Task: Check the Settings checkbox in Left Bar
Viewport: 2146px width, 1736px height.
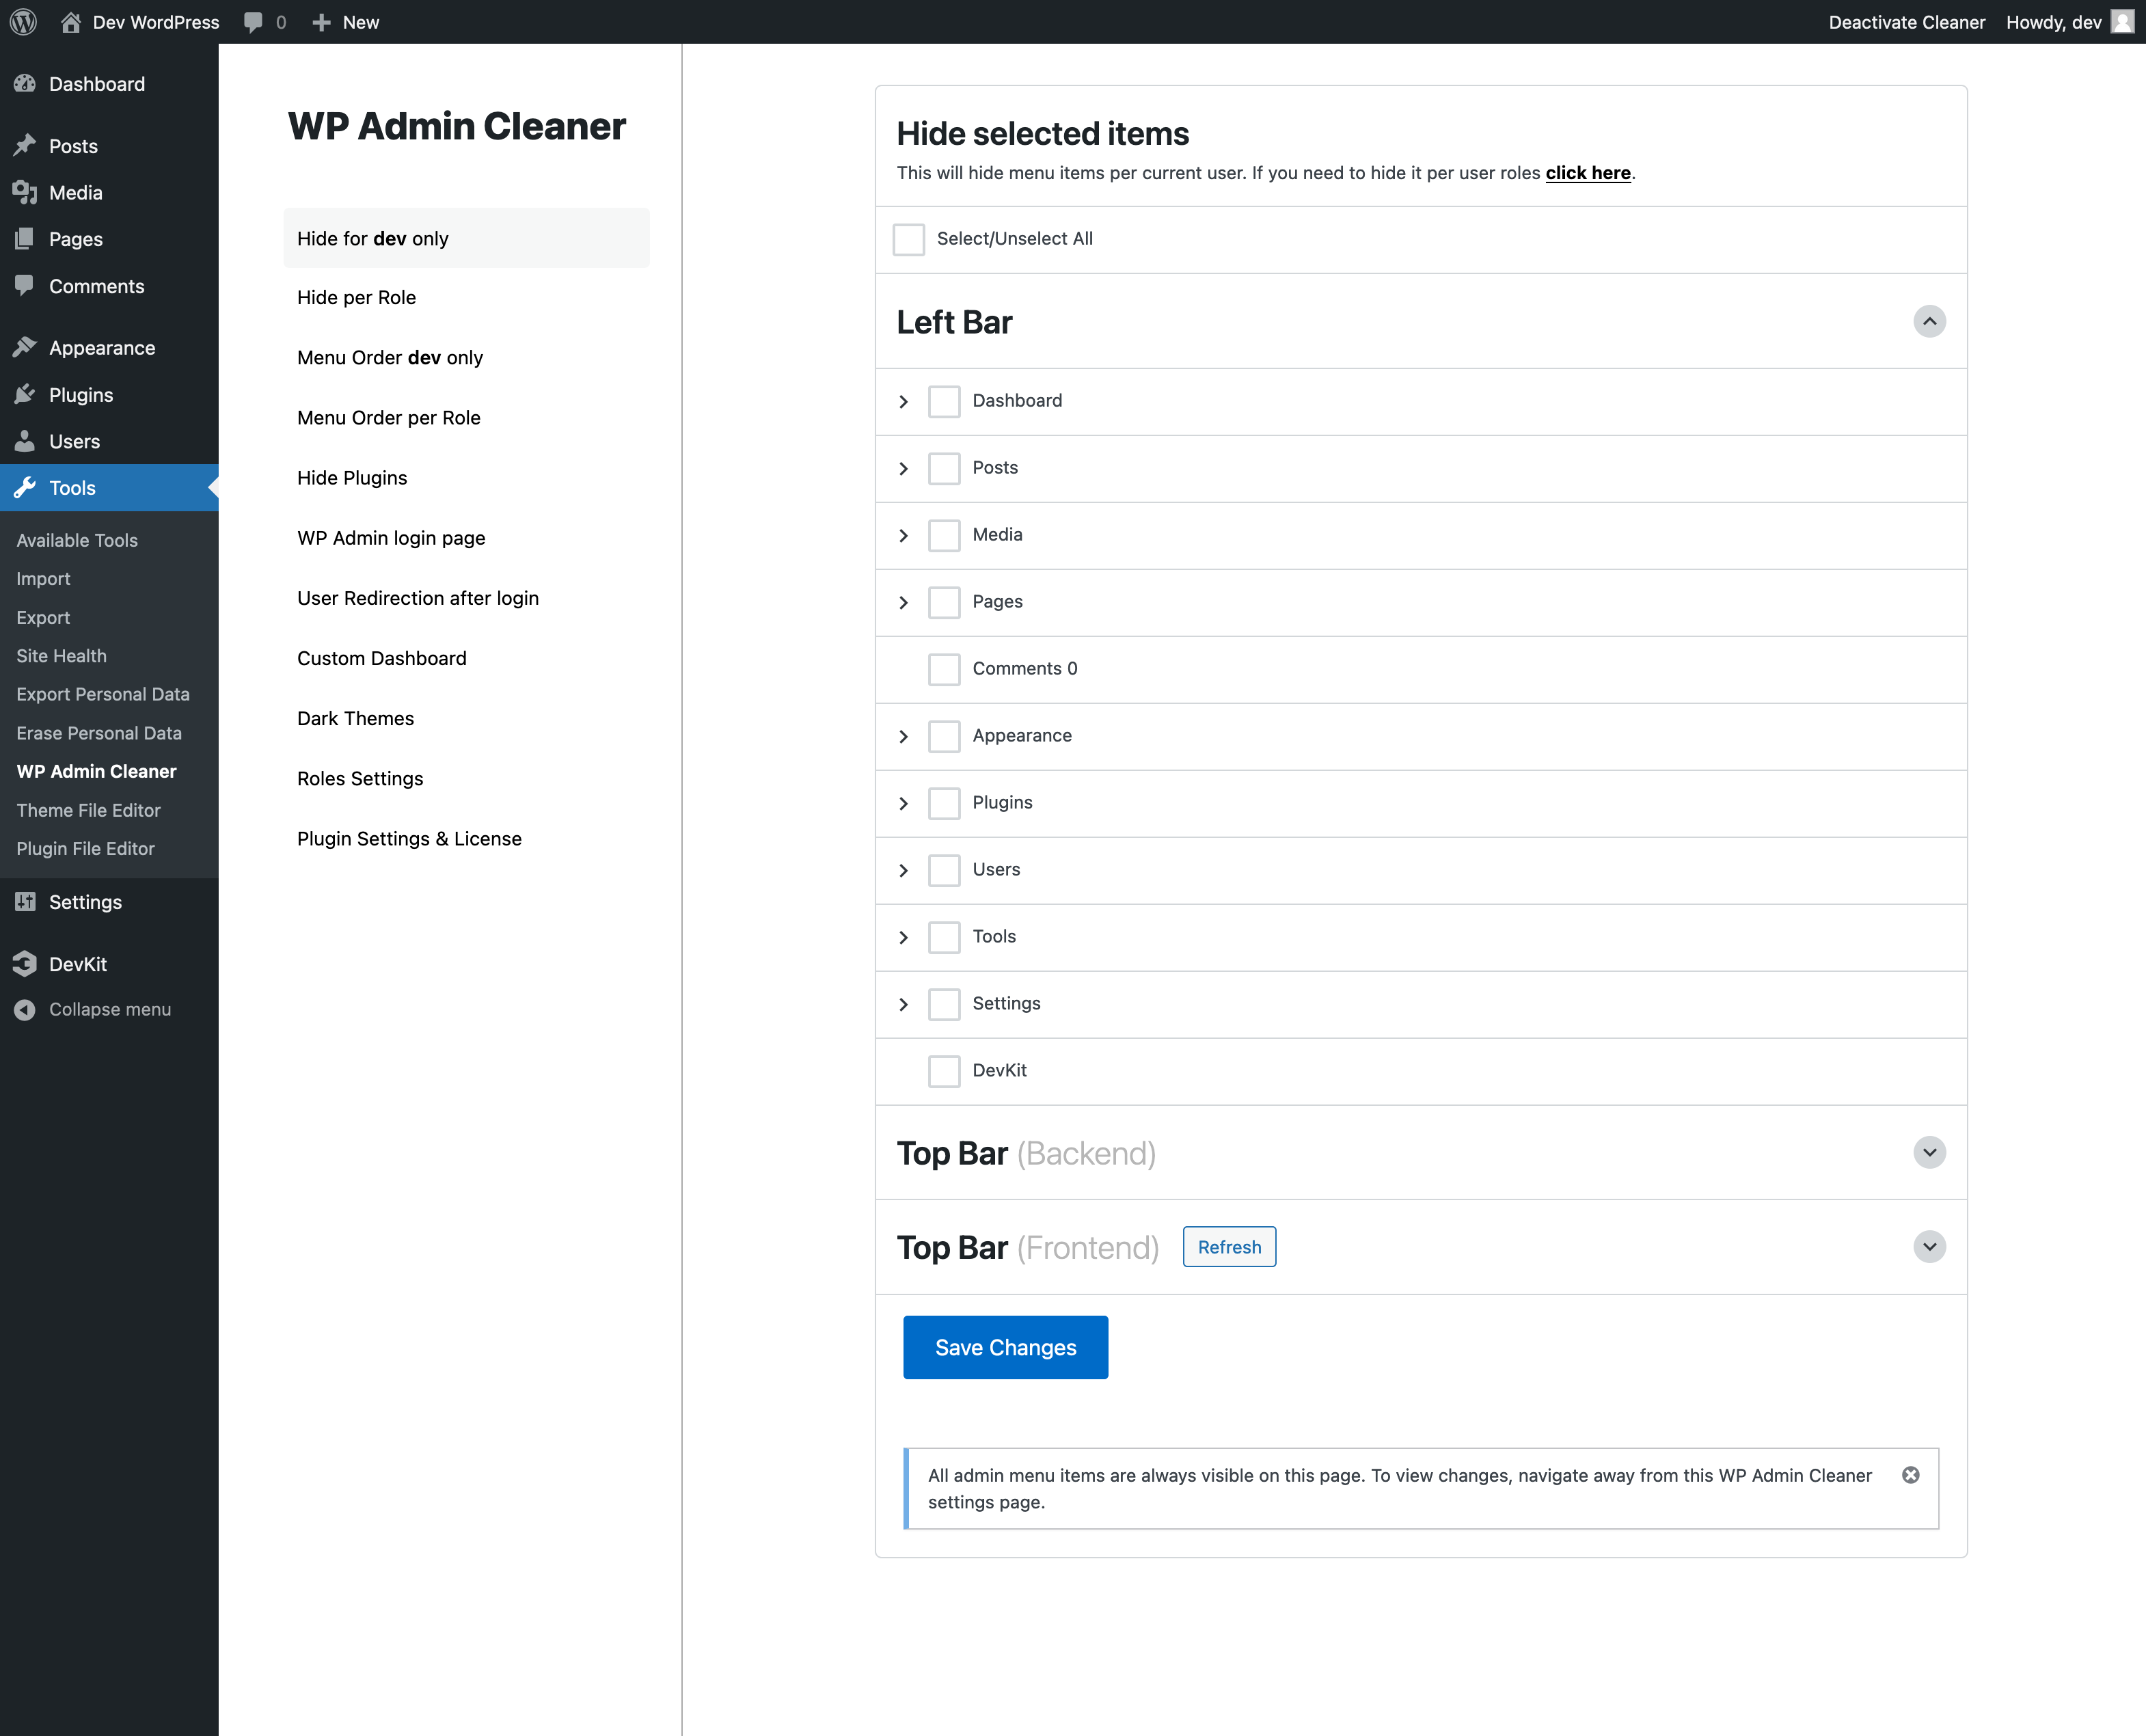Action: coord(944,1004)
